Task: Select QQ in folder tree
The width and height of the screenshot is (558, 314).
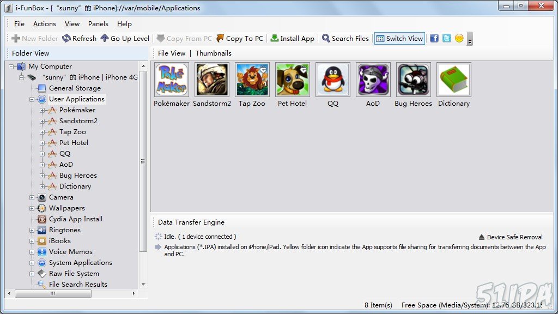Action: coord(65,153)
